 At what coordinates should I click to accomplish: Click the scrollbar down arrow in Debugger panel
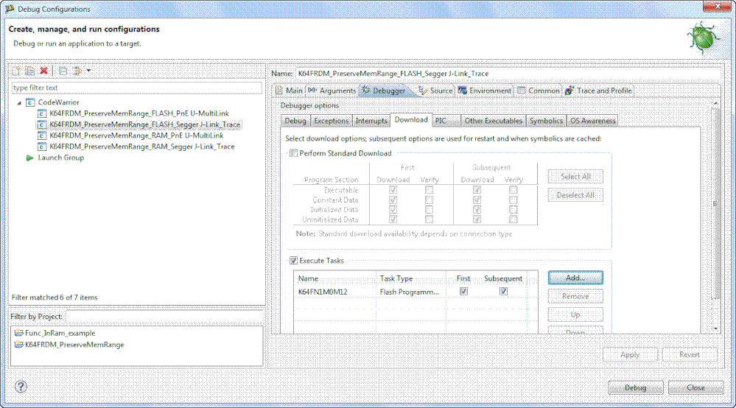(716, 329)
